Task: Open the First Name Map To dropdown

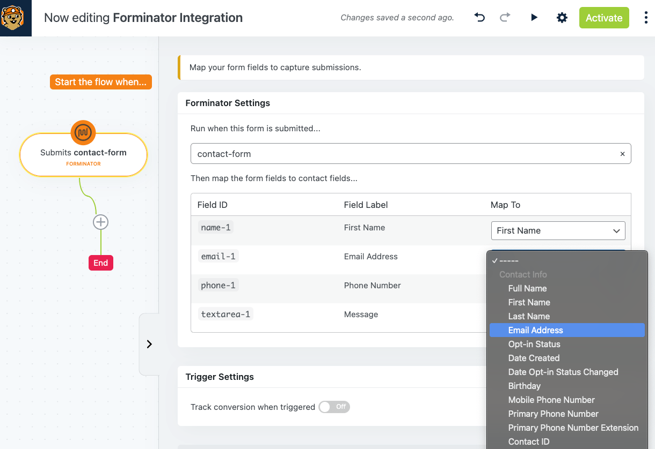Action: [x=558, y=230]
